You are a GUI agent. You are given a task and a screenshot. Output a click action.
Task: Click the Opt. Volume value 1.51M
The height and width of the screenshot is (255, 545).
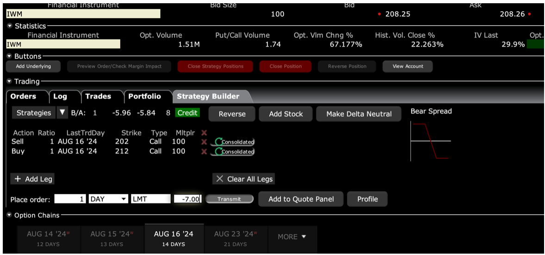click(189, 44)
